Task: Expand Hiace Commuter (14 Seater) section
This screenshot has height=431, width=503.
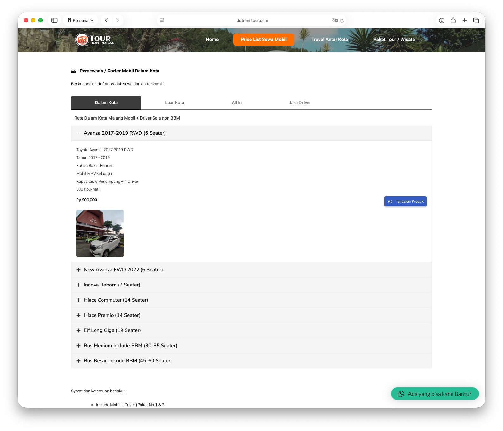Action: (x=251, y=300)
